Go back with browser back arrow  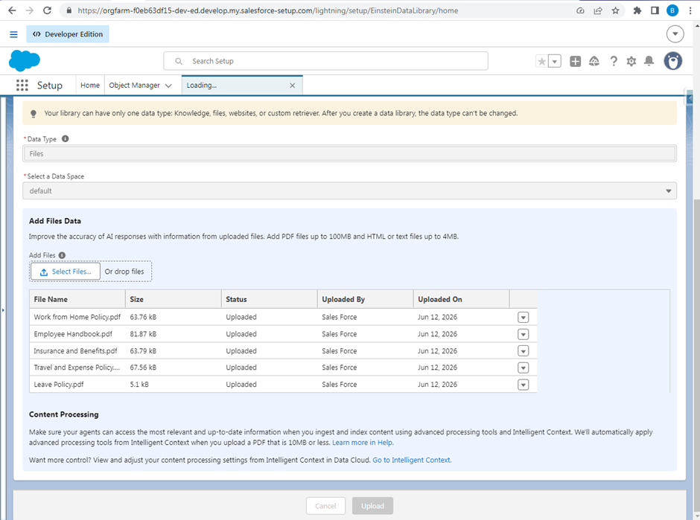(12, 10)
